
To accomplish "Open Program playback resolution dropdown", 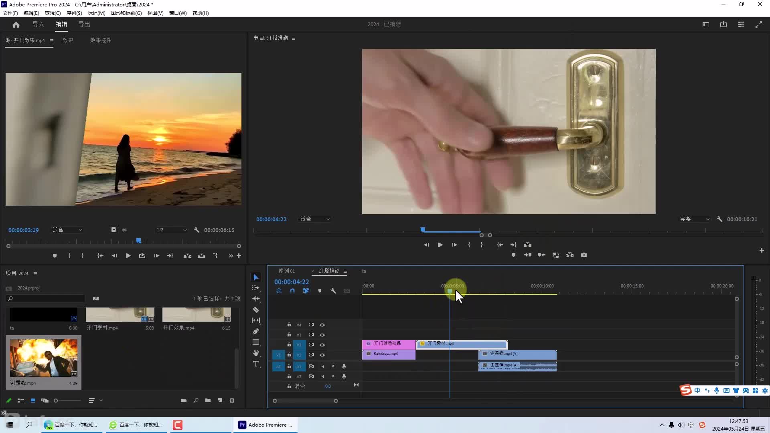I will pos(695,219).
